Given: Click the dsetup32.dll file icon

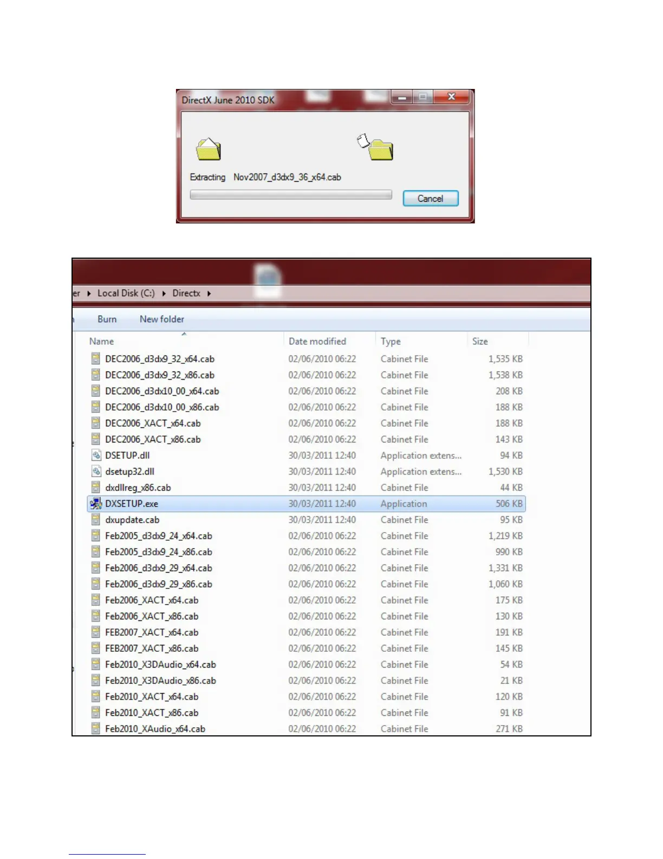Looking at the screenshot, I should coord(96,471).
